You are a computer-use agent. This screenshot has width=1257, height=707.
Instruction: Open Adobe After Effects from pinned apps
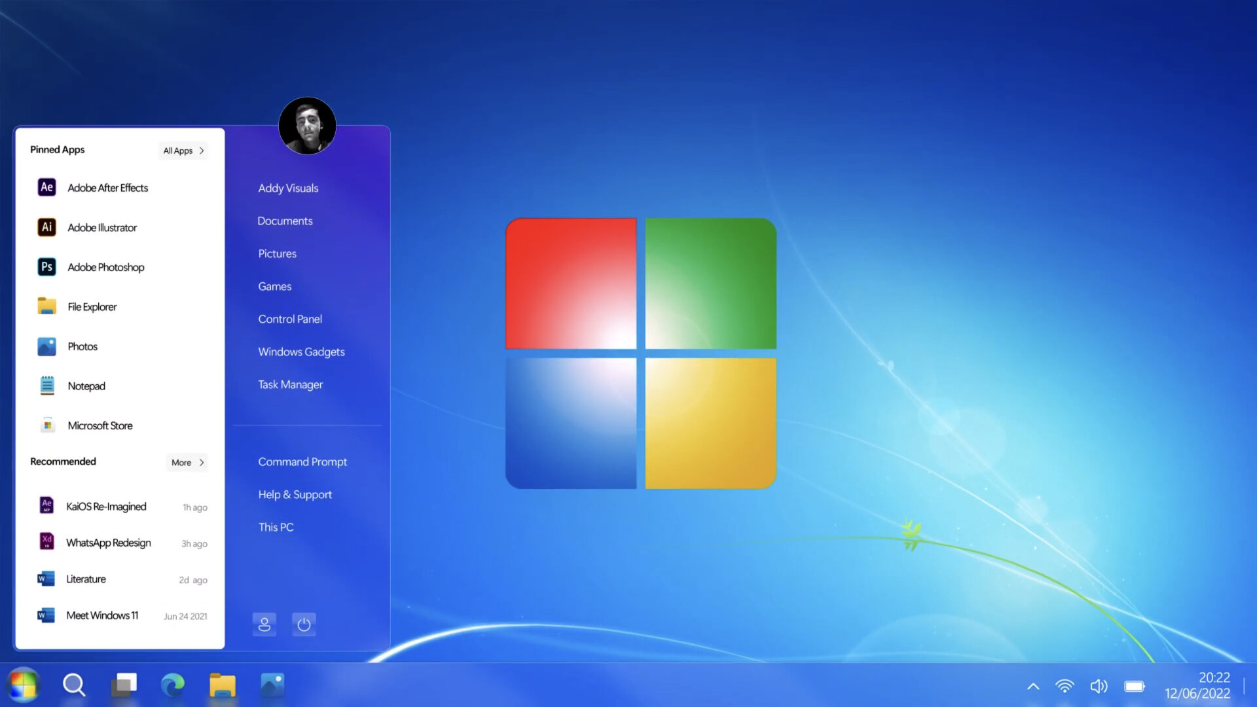point(107,187)
